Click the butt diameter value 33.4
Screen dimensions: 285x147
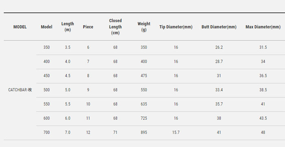pyautogui.click(x=219, y=90)
